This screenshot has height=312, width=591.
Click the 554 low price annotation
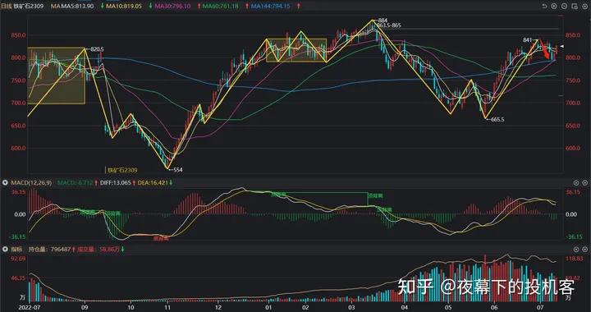(x=177, y=170)
